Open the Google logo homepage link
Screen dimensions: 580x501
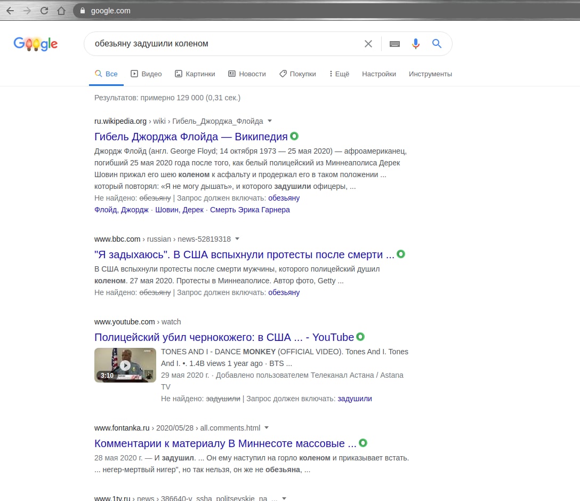tap(36, 44)
